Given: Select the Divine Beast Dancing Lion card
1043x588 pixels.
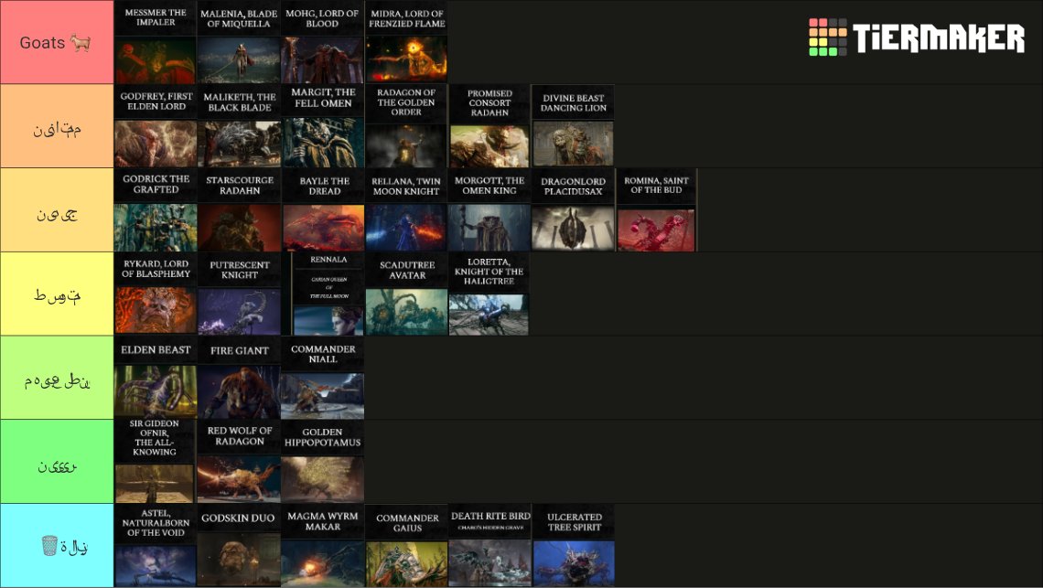Looking at the screenshot, I should tap(573, 125).
